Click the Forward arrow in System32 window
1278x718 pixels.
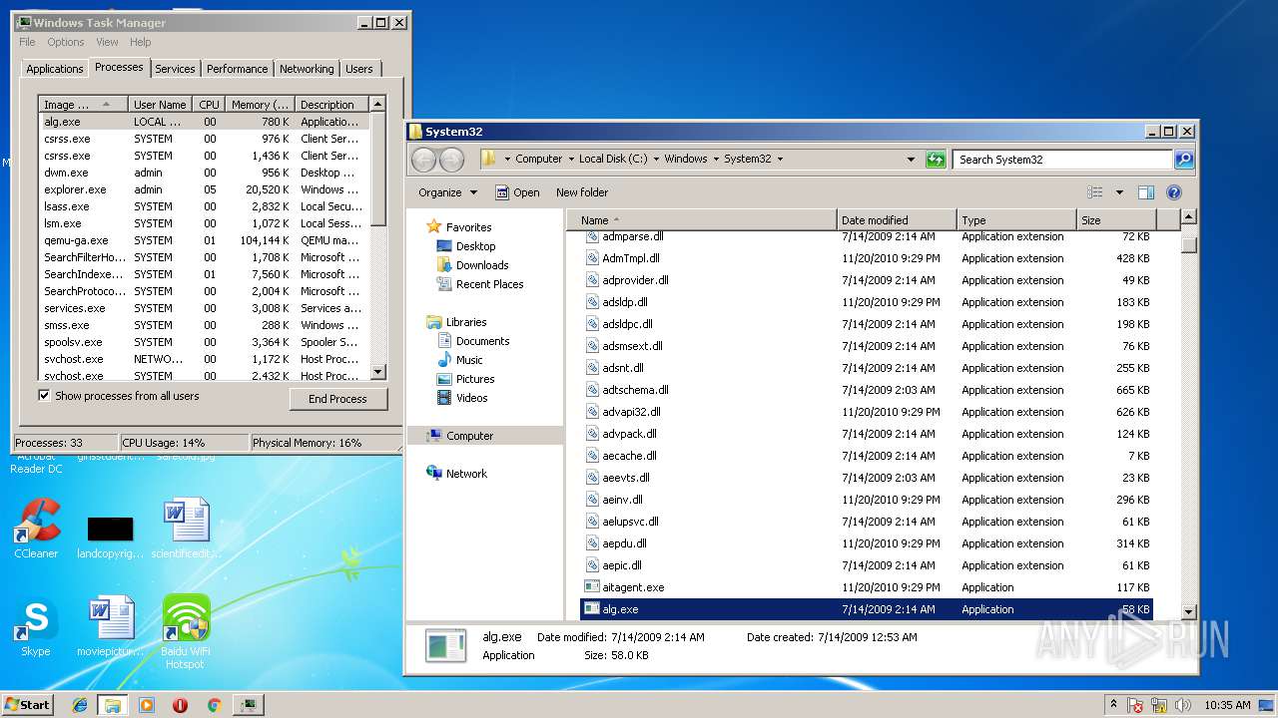point(451,160)
